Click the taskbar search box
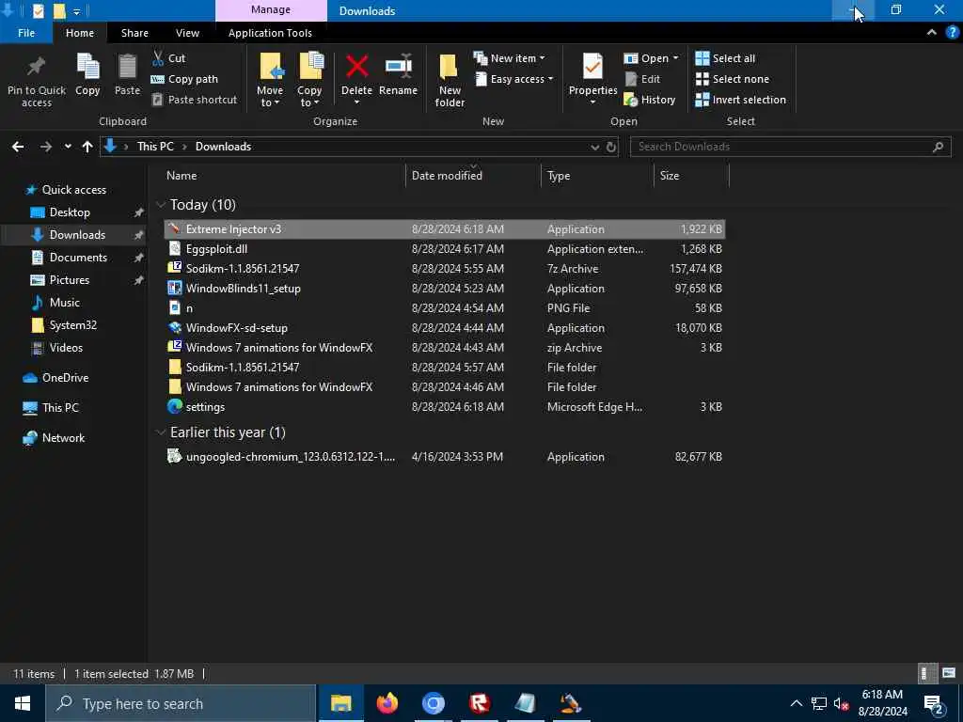 point(181,703)
